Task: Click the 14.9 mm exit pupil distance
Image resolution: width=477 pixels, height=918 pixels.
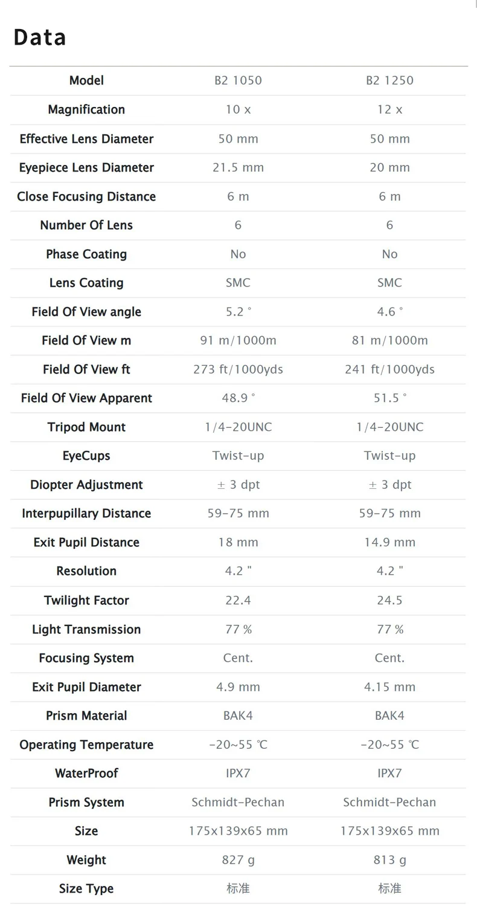Action: (x=389, y=542)
